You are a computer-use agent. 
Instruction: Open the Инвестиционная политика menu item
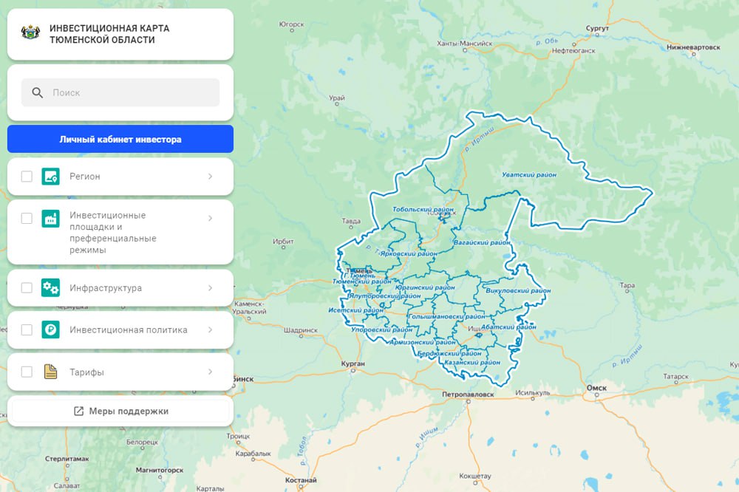128,330
